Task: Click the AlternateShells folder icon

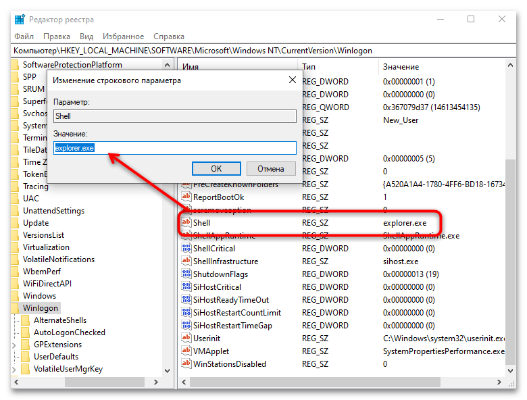Action: click(x=26, y=320)
